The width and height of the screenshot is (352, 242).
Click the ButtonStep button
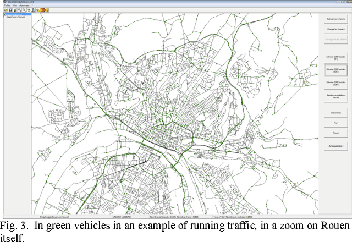tap(336, 113)
